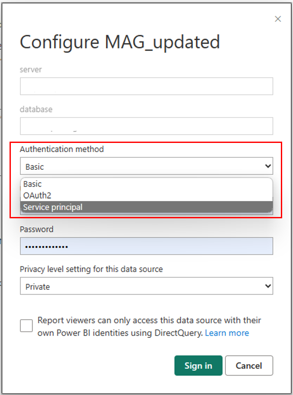Image resolution: width=293 pixels, height=395 pixels.
Task: Select Service principal authentication option
Action: (x=146, y=207)
